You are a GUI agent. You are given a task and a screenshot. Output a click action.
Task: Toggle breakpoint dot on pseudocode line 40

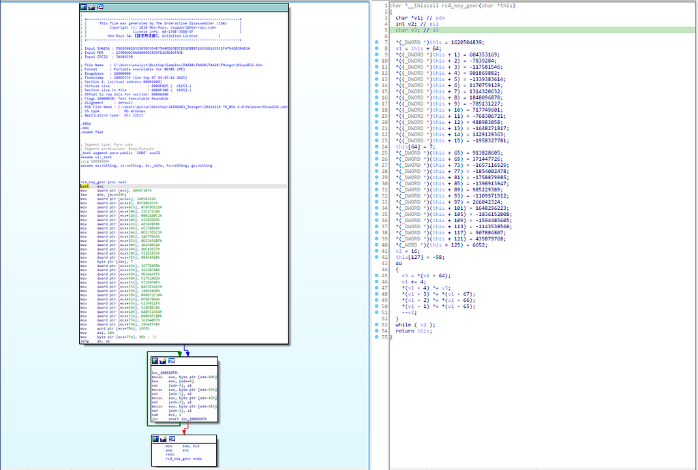pyautogui.click(x=376, y=245)
